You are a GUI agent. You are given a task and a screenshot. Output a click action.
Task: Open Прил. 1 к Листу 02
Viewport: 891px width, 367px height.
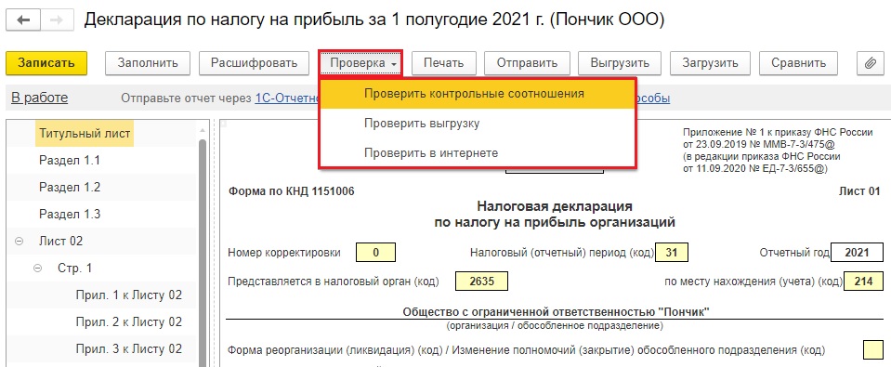tap(129, 295)
